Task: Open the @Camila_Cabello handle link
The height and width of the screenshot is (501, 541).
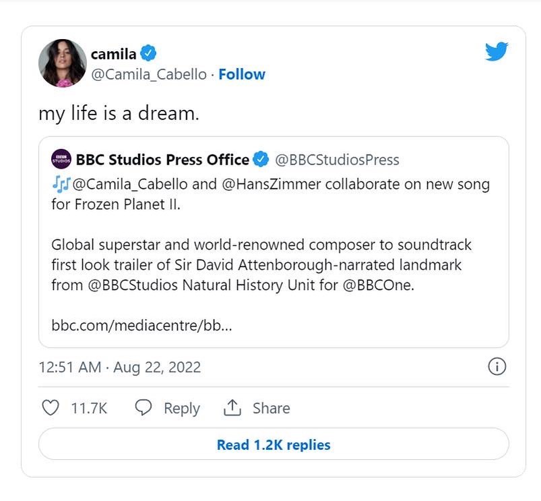Action: (148, 74)
